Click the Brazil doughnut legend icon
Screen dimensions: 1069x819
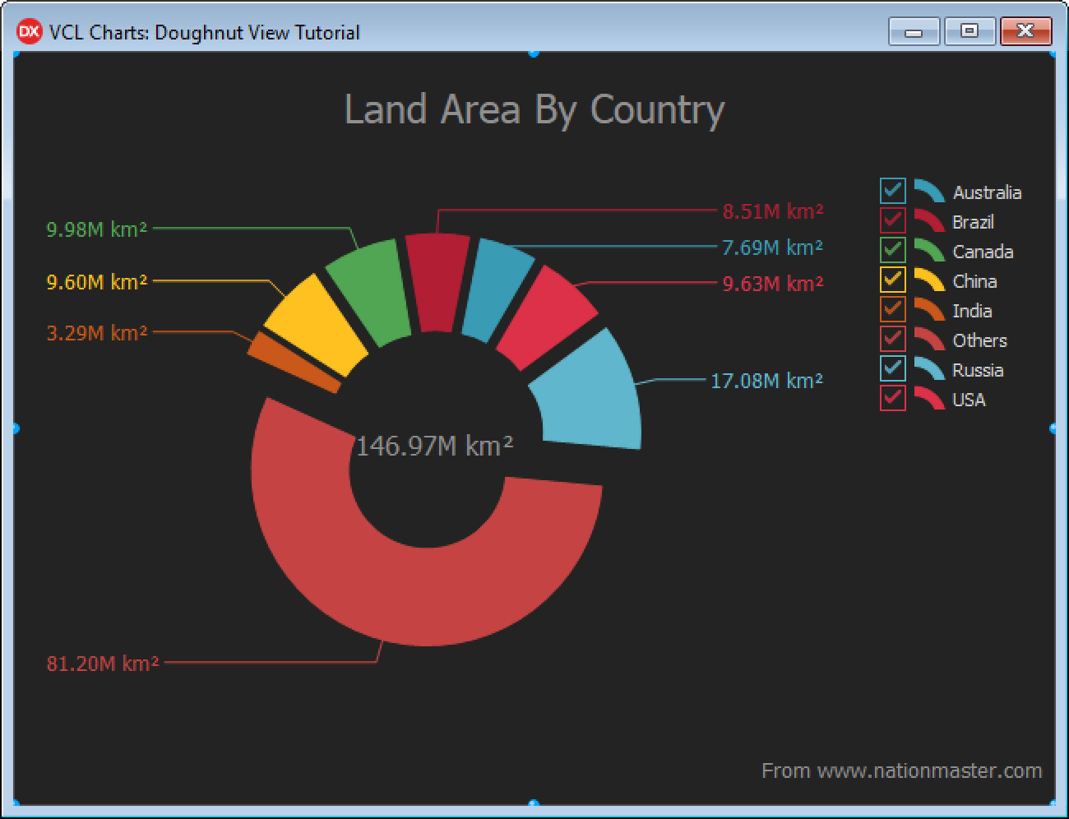coord(929,220)
